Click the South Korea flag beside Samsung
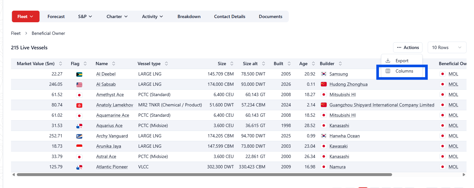The width and height of the screenshot is (474, 188). click(x=323, y=74)
